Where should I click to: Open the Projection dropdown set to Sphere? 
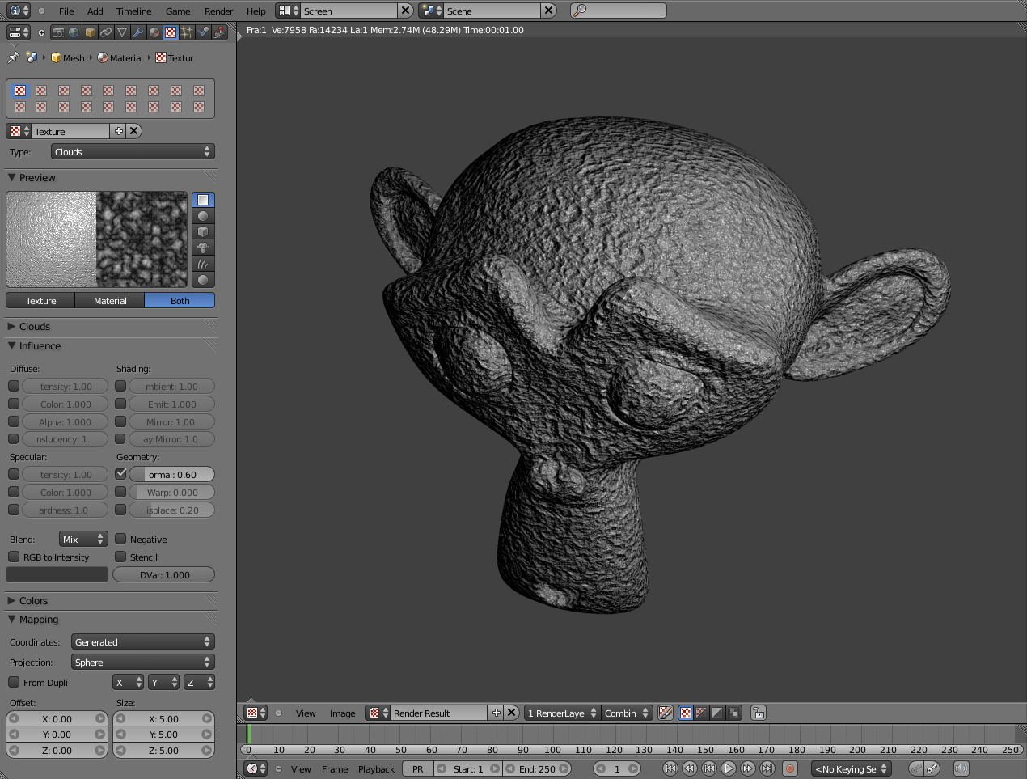click(142, 662)
